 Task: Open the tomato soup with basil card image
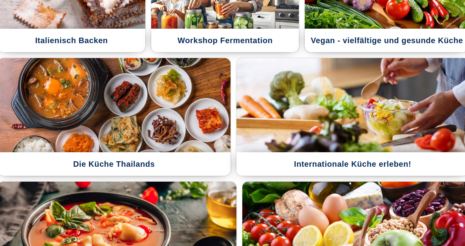pos(118,214)
